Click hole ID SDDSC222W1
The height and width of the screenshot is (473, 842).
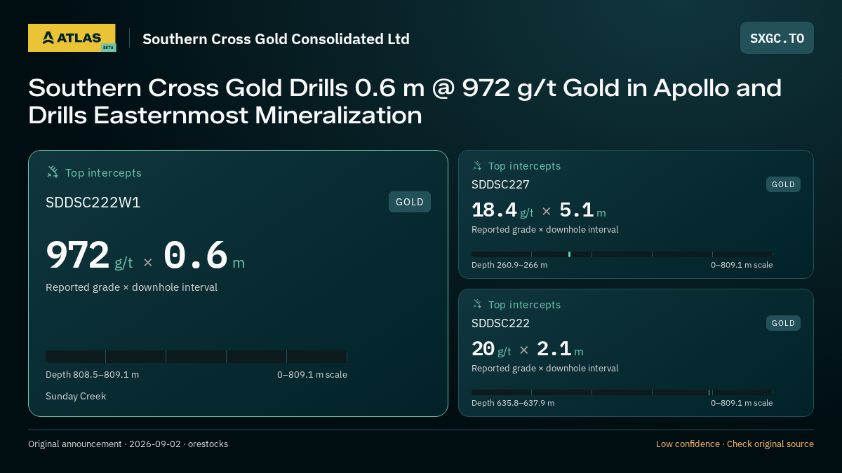pos(93,203)
